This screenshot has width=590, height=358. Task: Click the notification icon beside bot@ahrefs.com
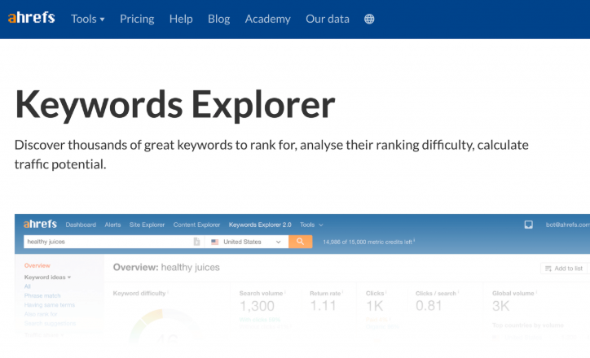[x=528, y=225]
